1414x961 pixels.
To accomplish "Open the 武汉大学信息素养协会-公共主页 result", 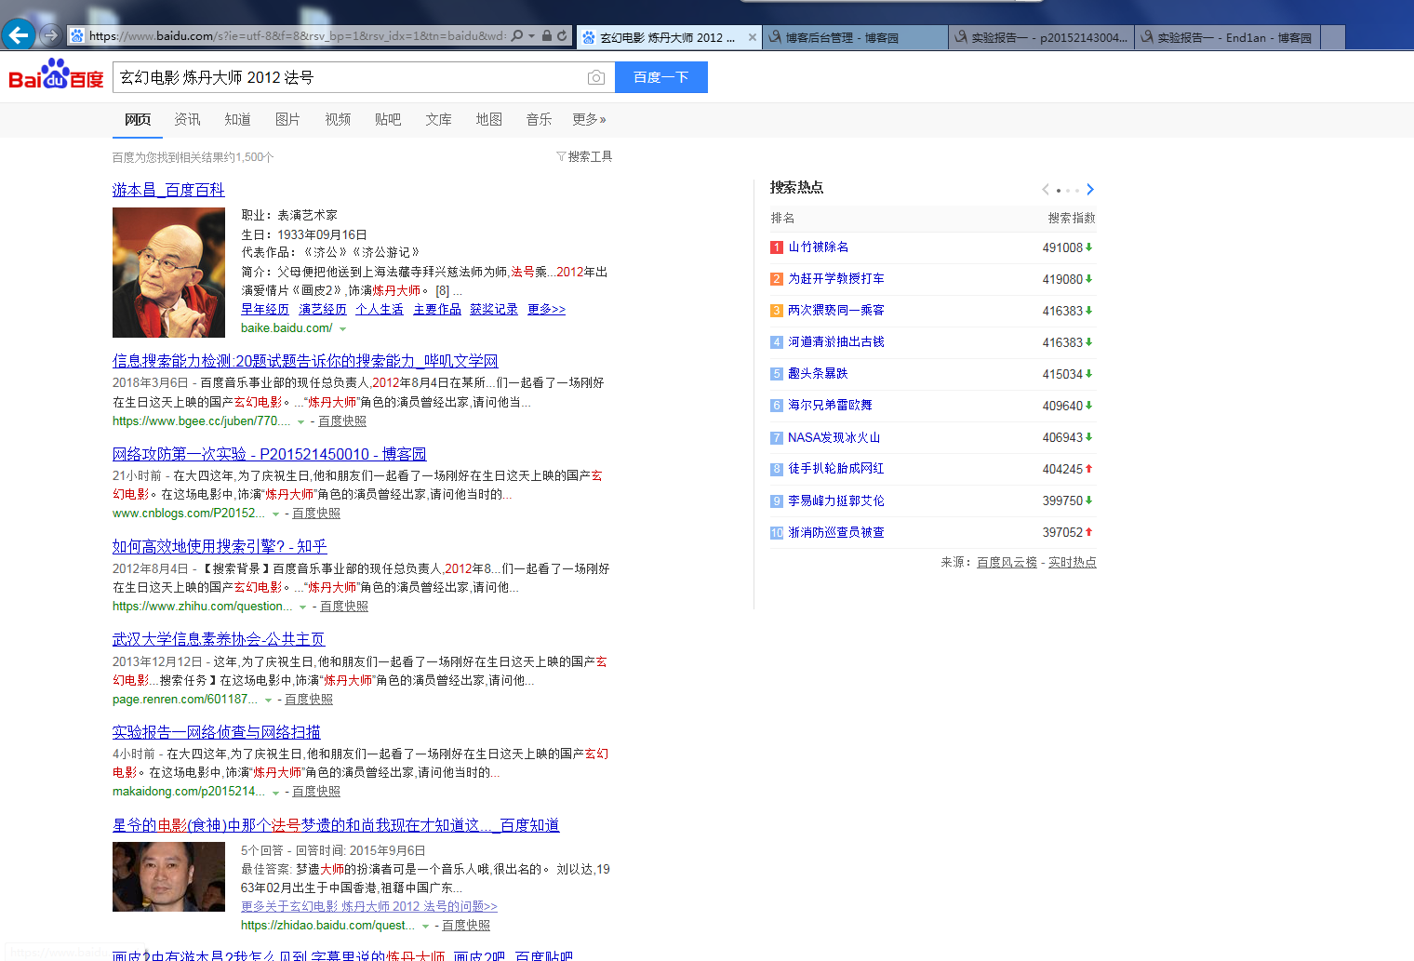I will pos(219,640).
